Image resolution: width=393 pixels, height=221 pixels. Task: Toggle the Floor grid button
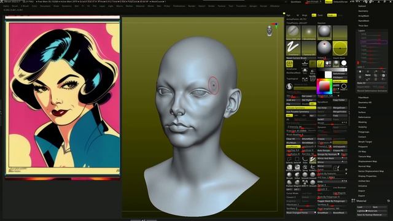coord(305,64)
